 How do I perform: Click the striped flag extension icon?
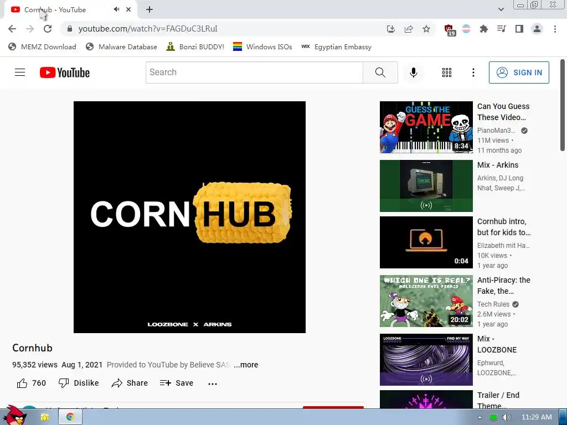[466, 29]
